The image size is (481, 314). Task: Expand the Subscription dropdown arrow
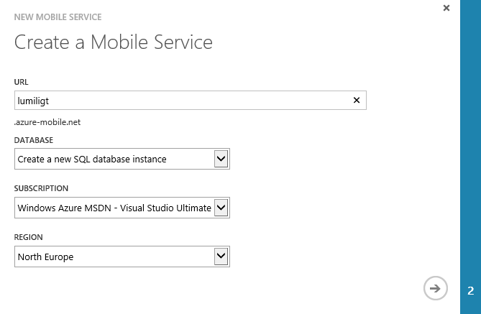pyautogui.click(x=221, y=208)
